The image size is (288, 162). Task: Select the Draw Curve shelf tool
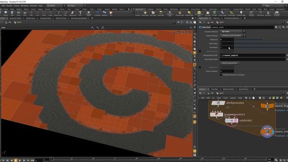pyautogui.click(x=58, y=13)
